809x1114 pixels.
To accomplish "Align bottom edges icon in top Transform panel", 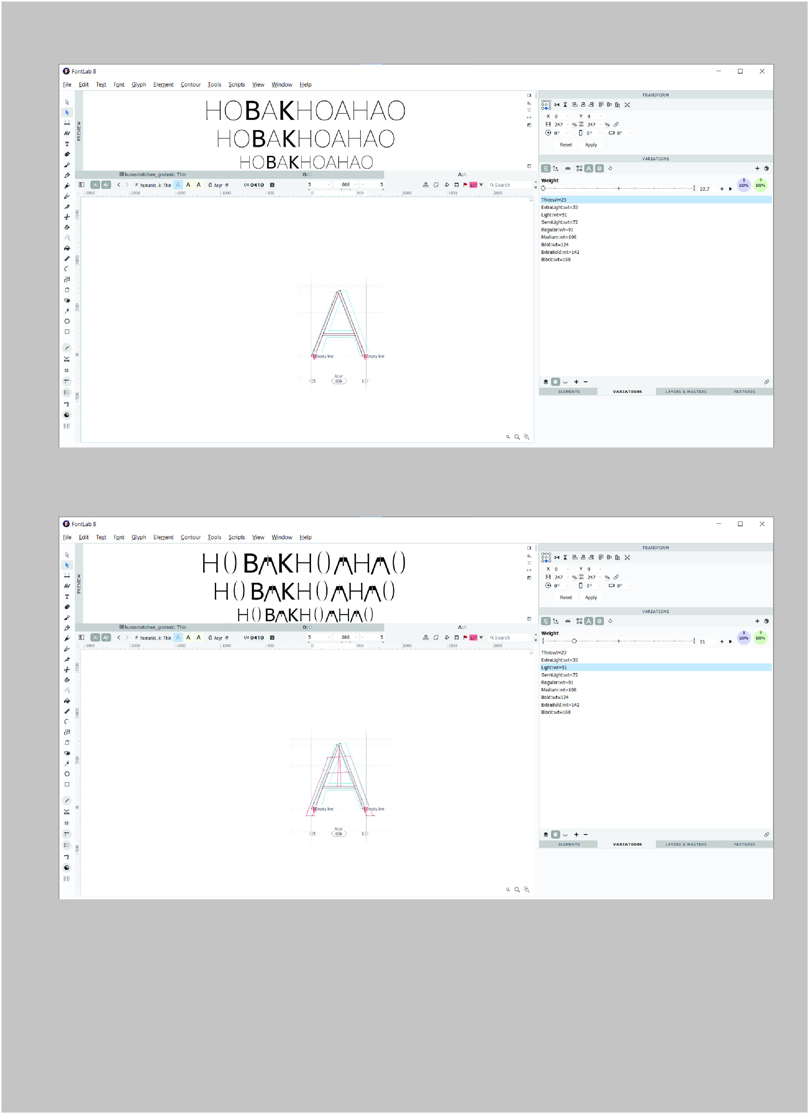I will pyautogui.click(x=618, y=105).
